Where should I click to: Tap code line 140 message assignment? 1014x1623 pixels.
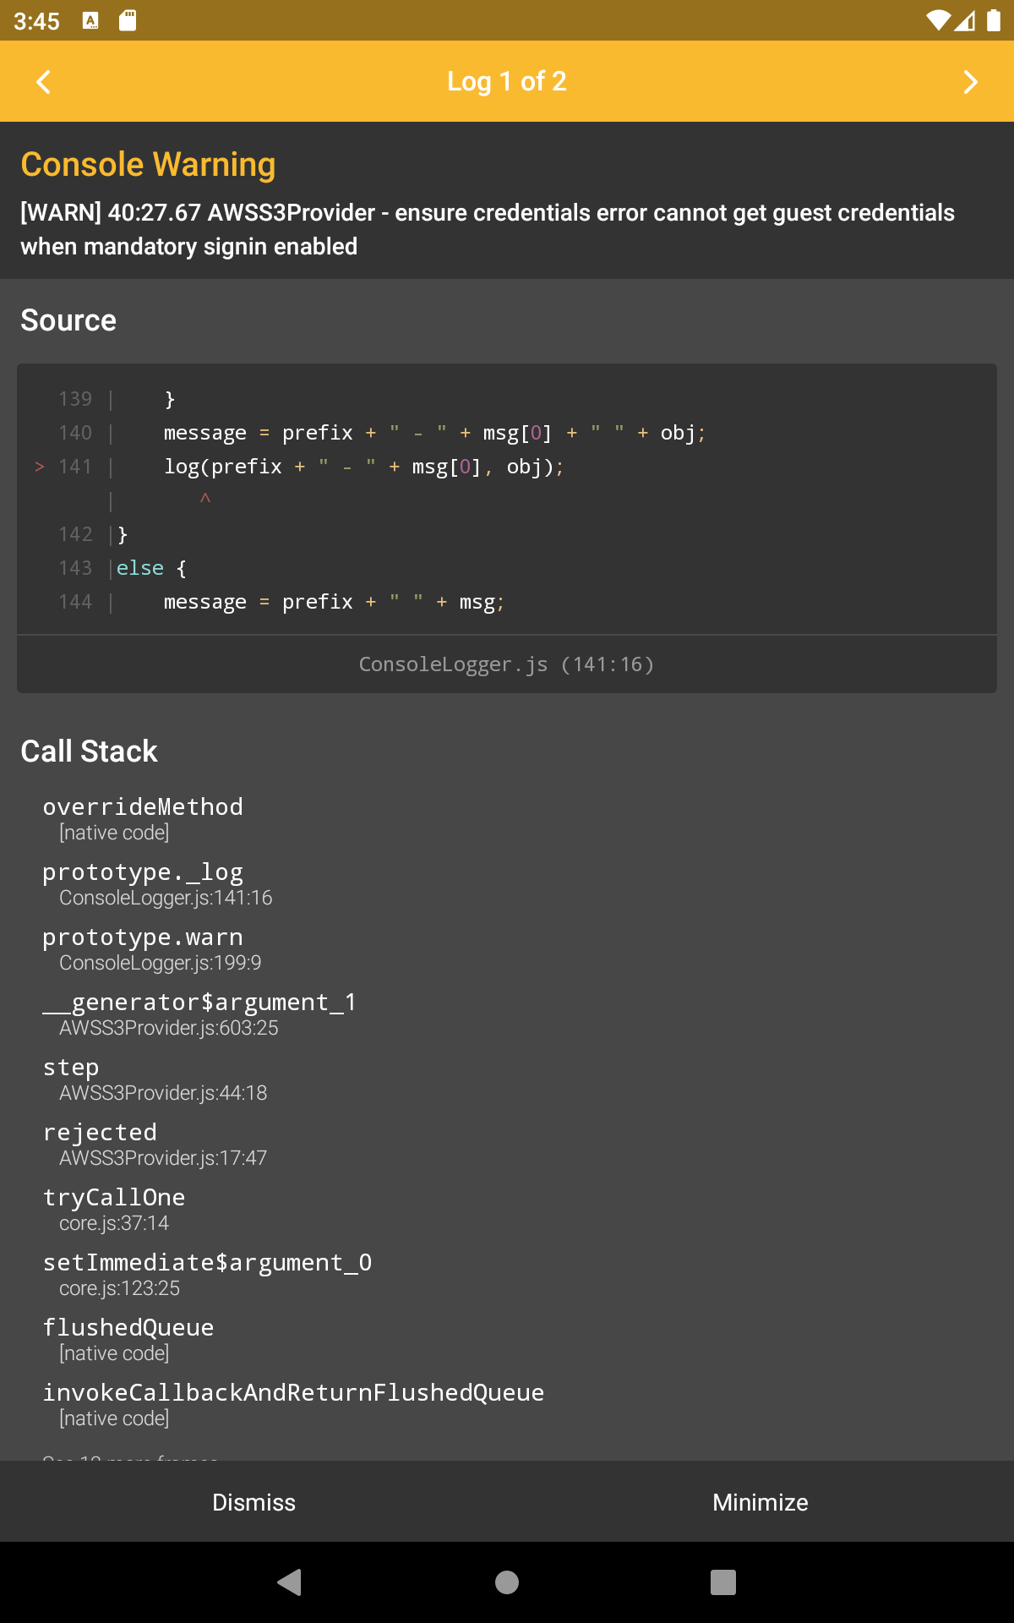point(434,433)
